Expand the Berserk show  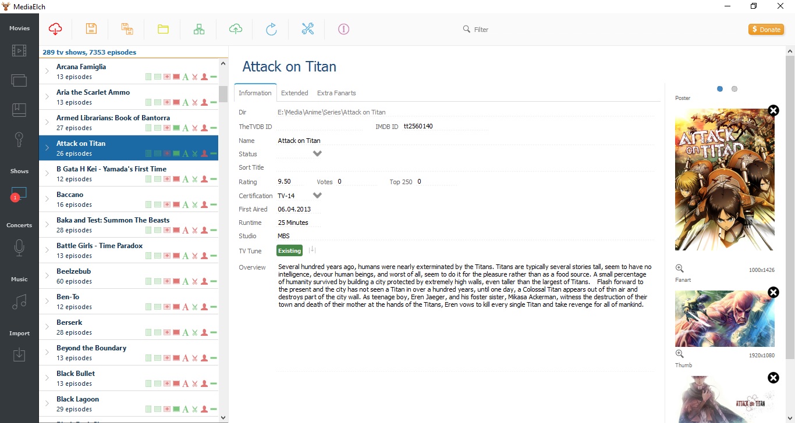tap(47, 327)
